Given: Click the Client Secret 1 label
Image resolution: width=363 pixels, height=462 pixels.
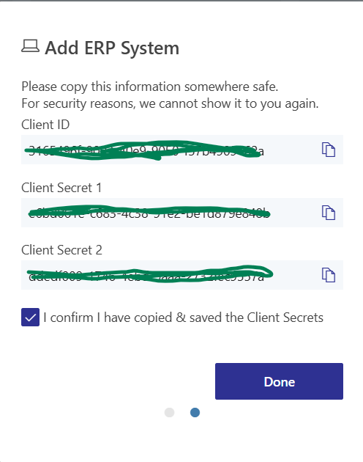Looking at the screenshot, I should pyautogui.click(x=61, y=188).
